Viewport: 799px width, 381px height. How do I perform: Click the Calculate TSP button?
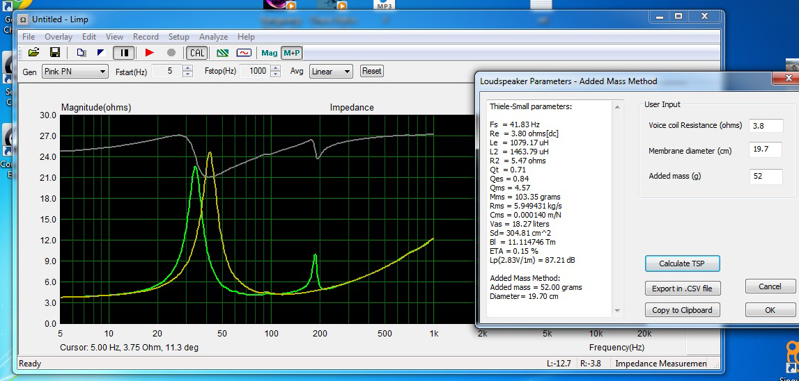(x=682, y=264)
